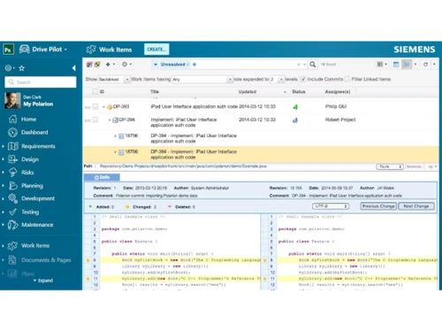Switch to the Info tab
442x332 pixels.
102,177
